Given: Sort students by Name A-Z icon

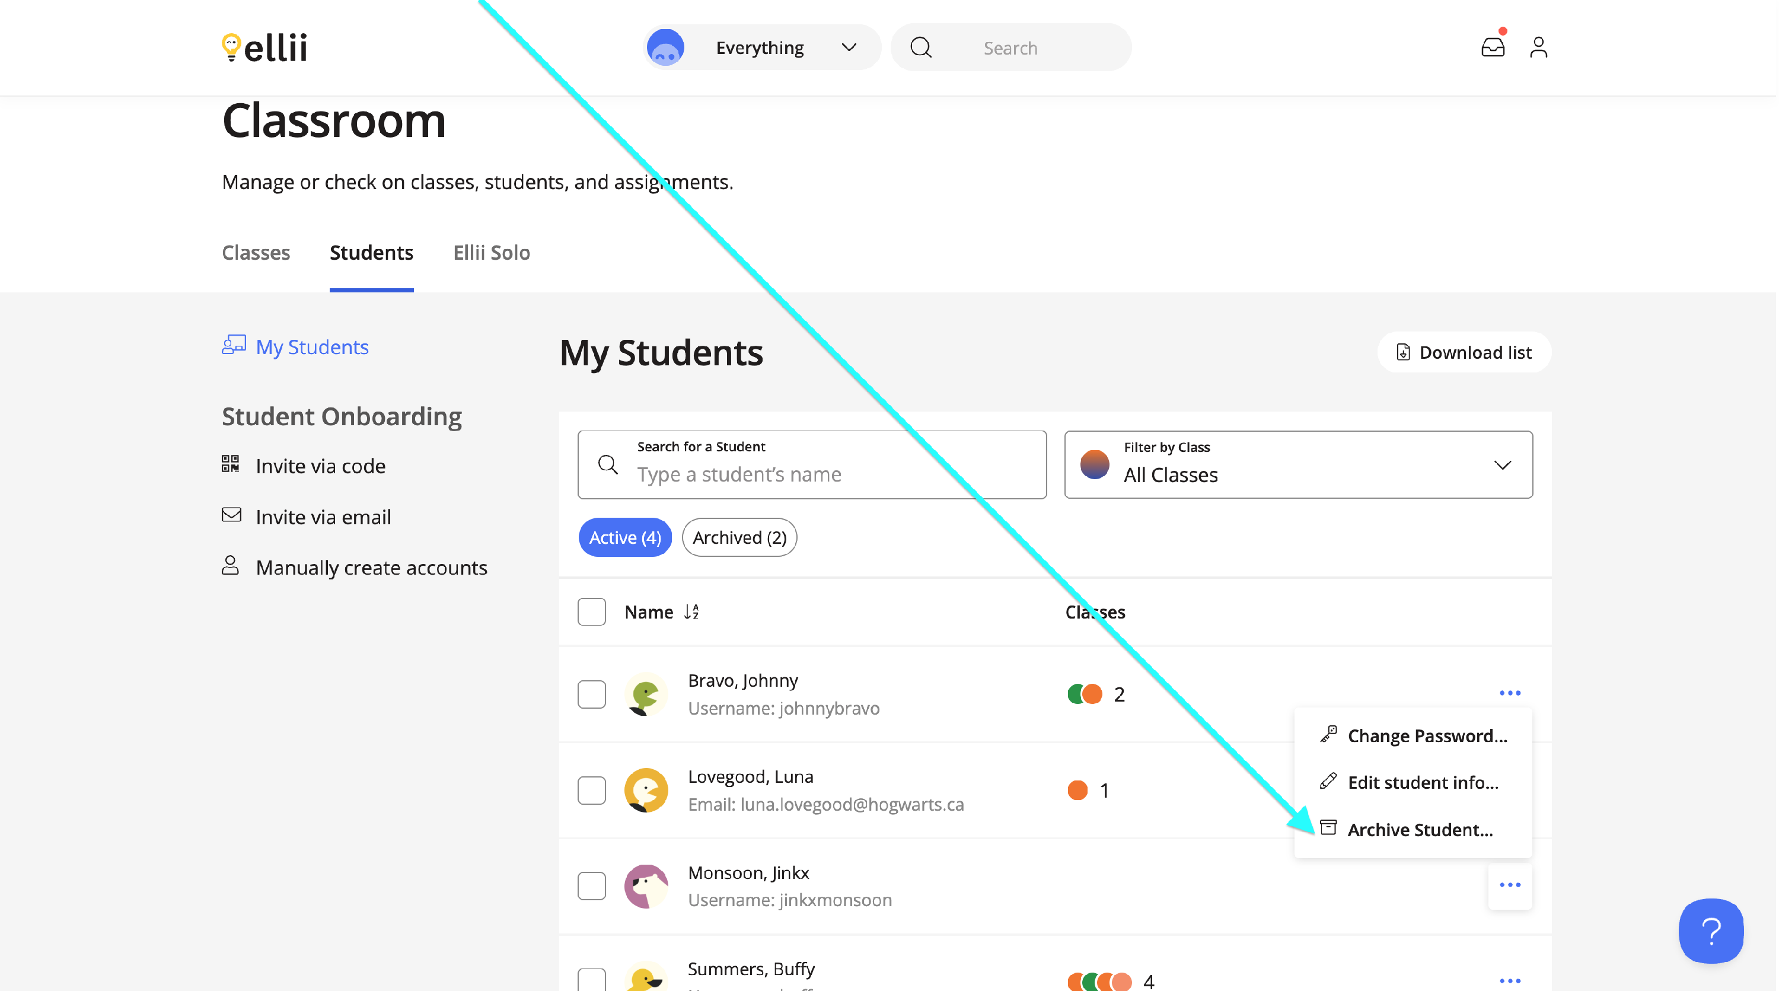Looking at the screenshot, I should pos(691,612).
